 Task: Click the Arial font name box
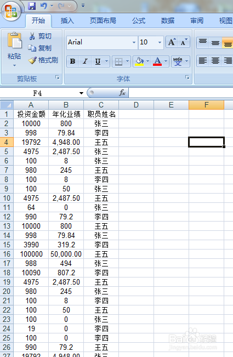click(99, 42)
